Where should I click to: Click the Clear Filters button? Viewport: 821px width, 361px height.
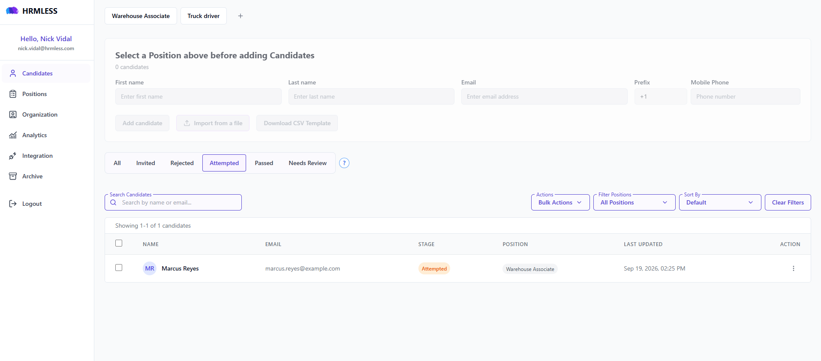(788, 202)
